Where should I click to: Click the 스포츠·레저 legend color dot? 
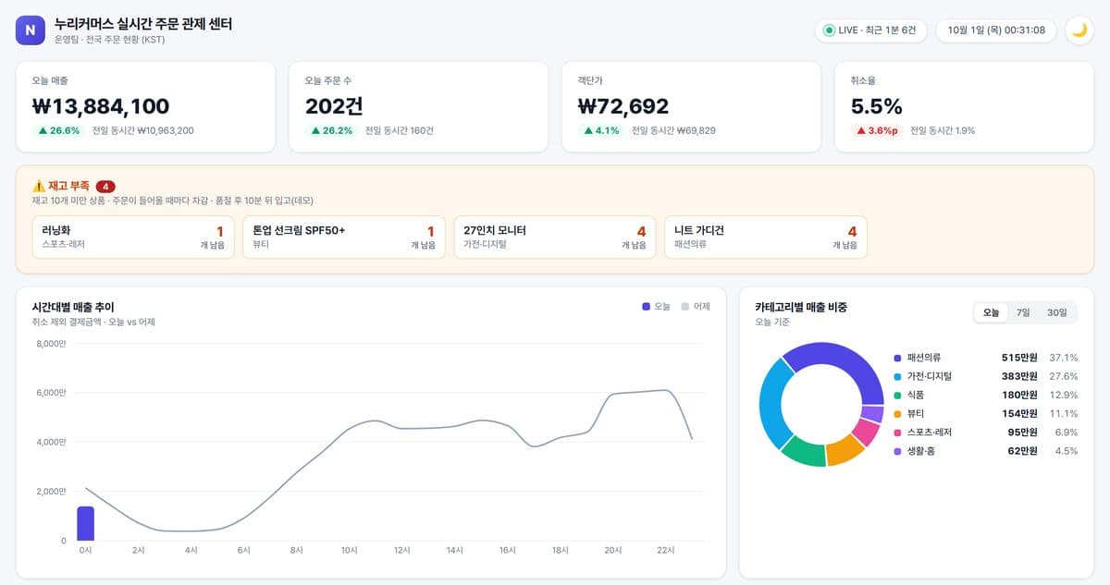(897, 433)
